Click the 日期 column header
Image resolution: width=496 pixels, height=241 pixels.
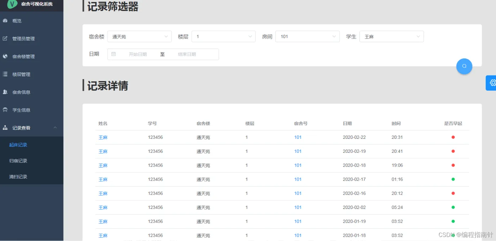coord(347,123)
